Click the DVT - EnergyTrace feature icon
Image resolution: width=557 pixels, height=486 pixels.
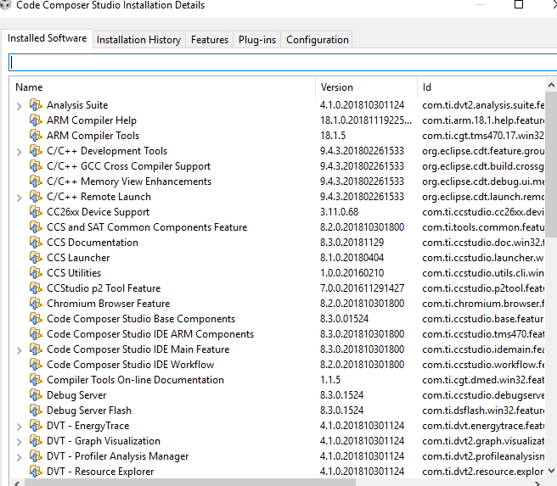point(36,425)
